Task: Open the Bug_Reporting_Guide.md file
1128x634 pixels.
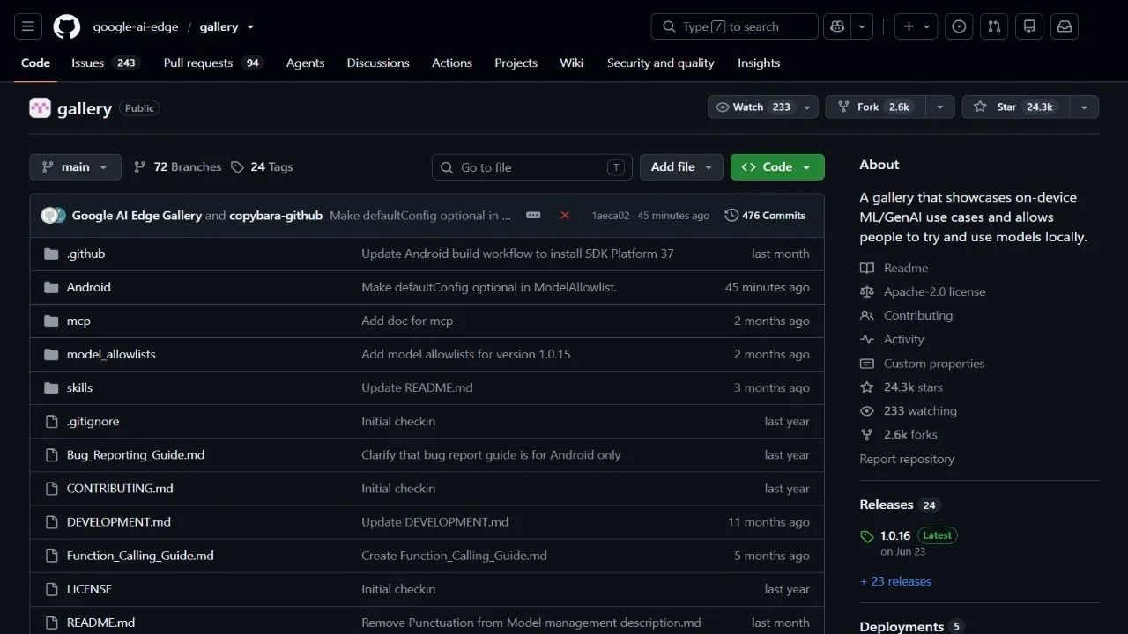Action: click(136, 455)
